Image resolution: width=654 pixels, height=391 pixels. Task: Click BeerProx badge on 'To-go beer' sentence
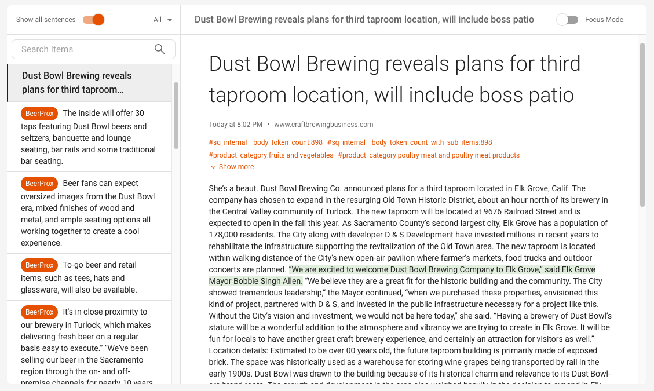[39, 265]
